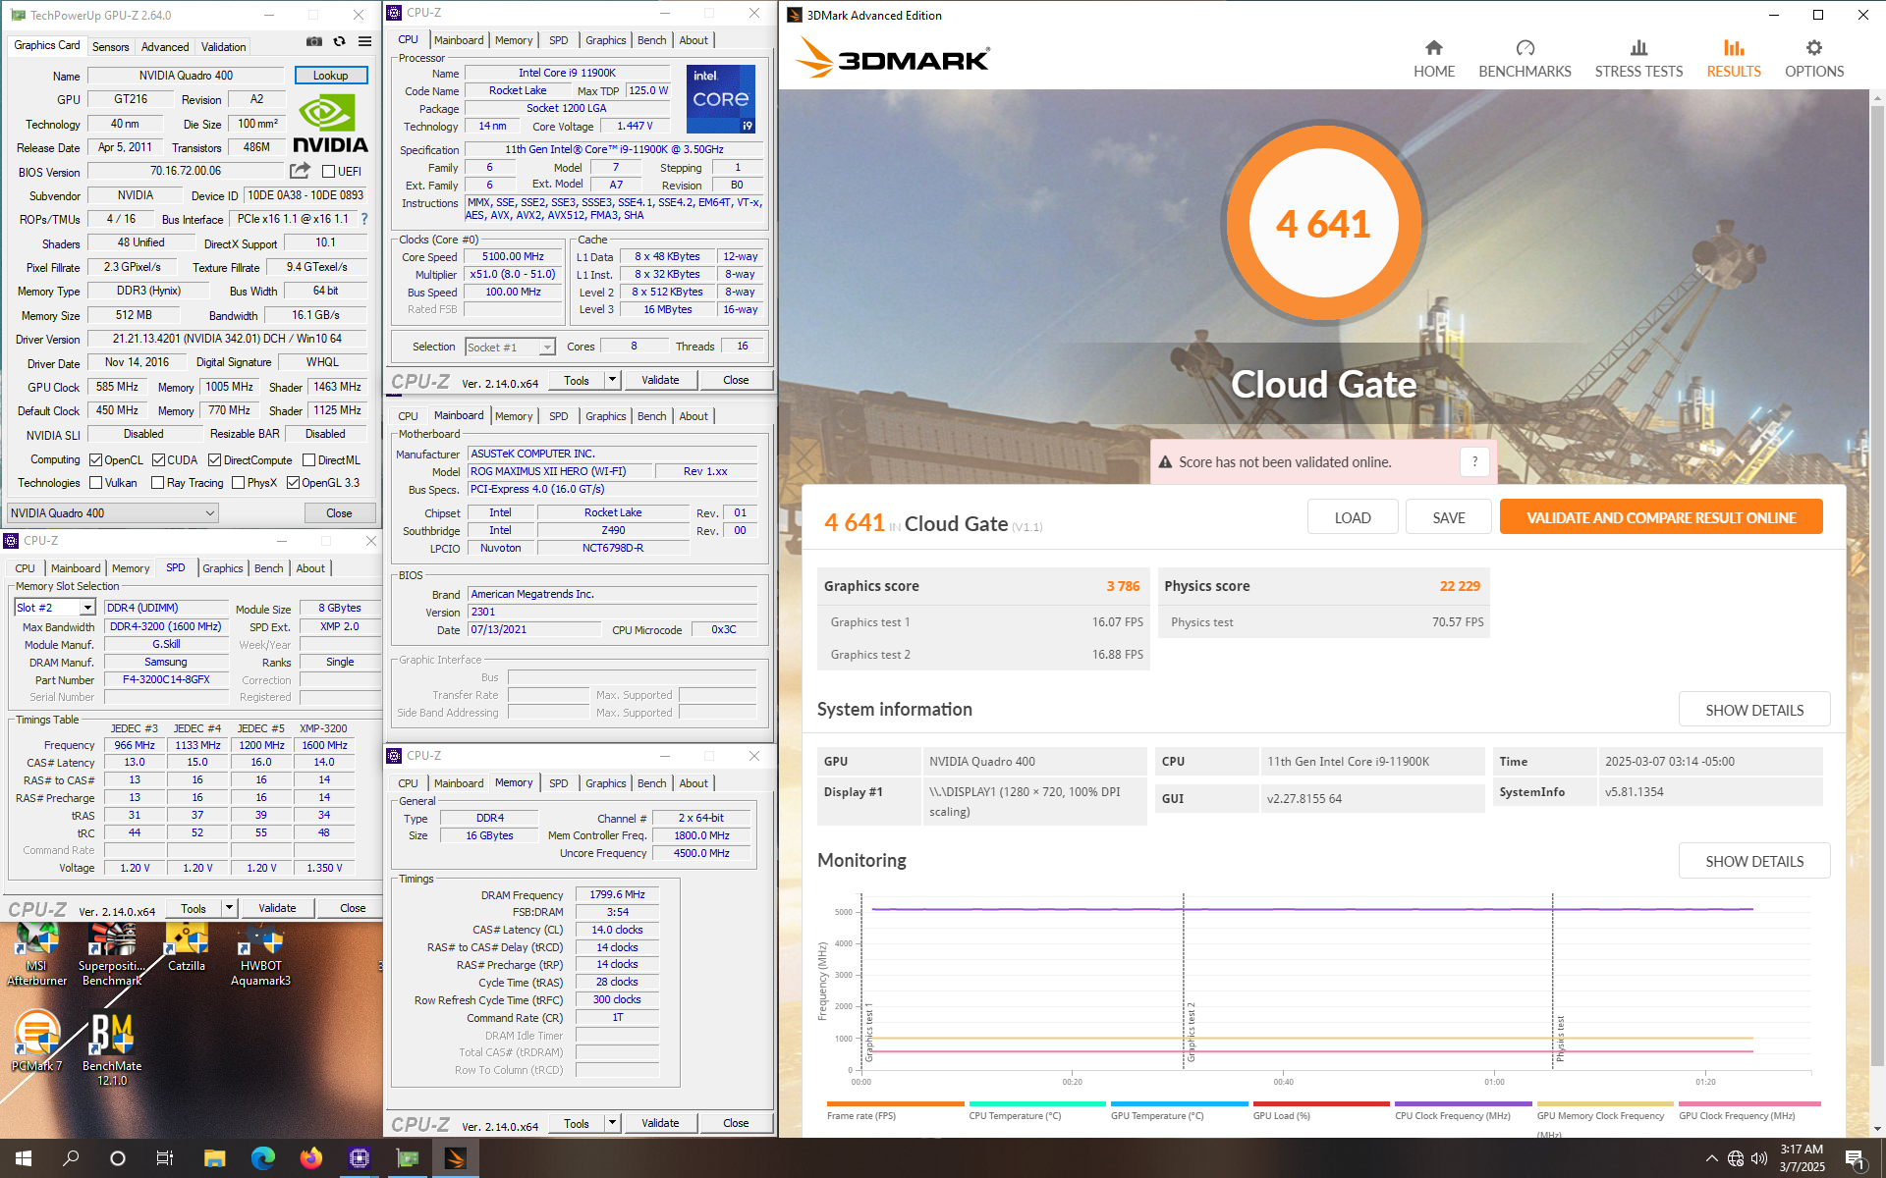
Task: Launch Microsoft Edge from the taskbar
Action: (x=262, y=1158)
